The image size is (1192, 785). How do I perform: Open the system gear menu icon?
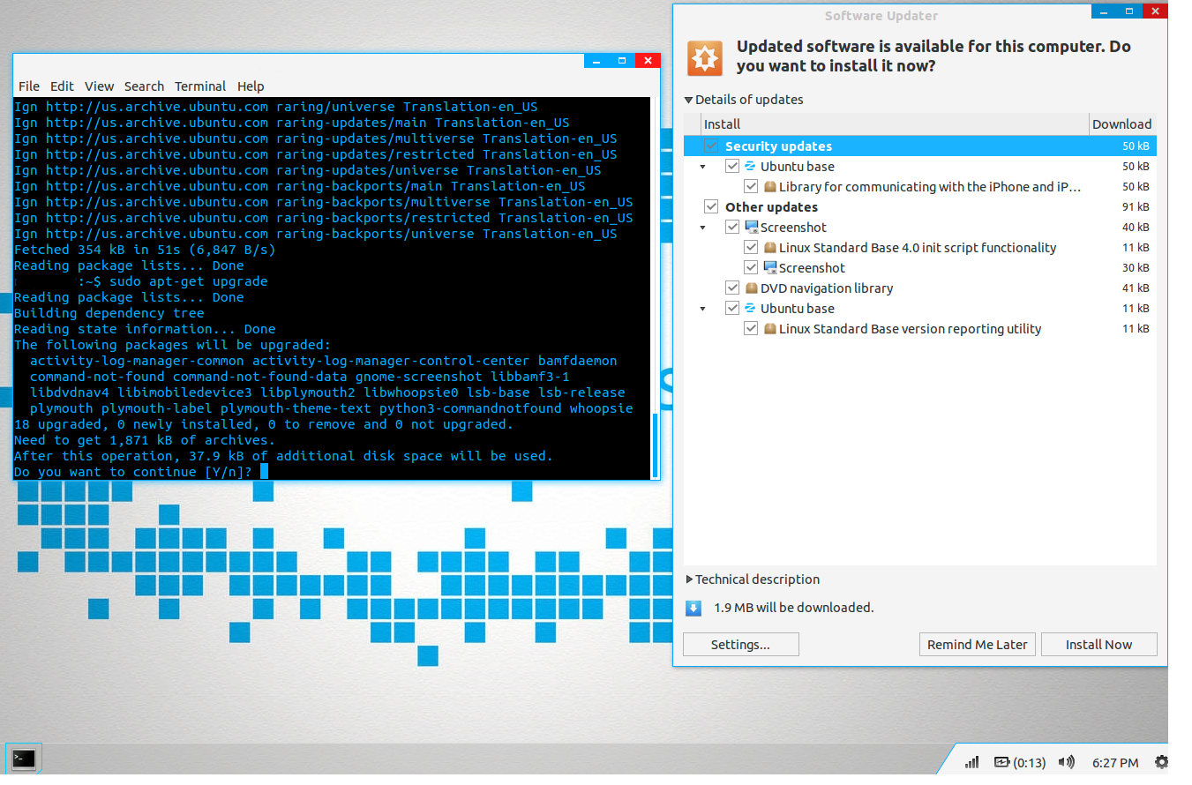(1161, 762)
